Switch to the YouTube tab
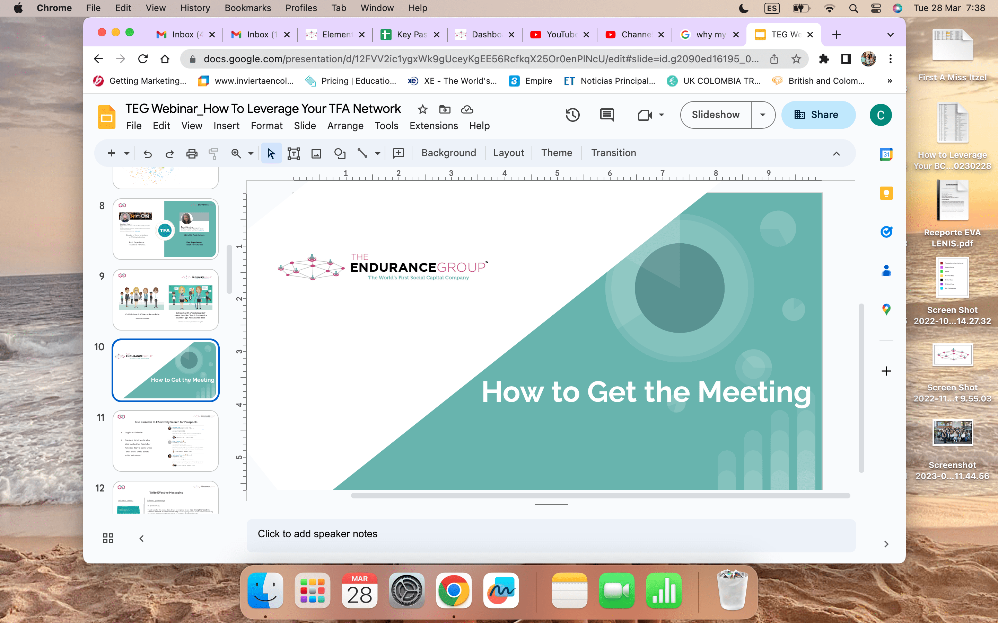Screen dimensions: 998x623 click(560, 35)
